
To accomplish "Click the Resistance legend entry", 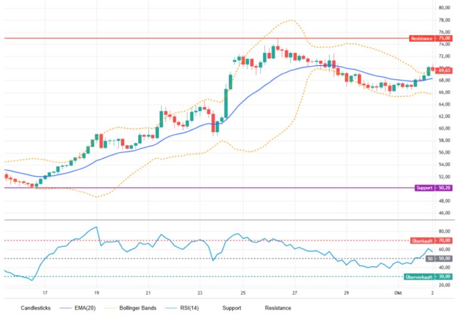I will (278, 308).
